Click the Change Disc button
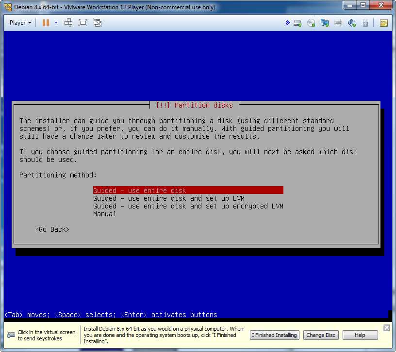The width and height of the screenshot is (396, 352). (321, 335)
